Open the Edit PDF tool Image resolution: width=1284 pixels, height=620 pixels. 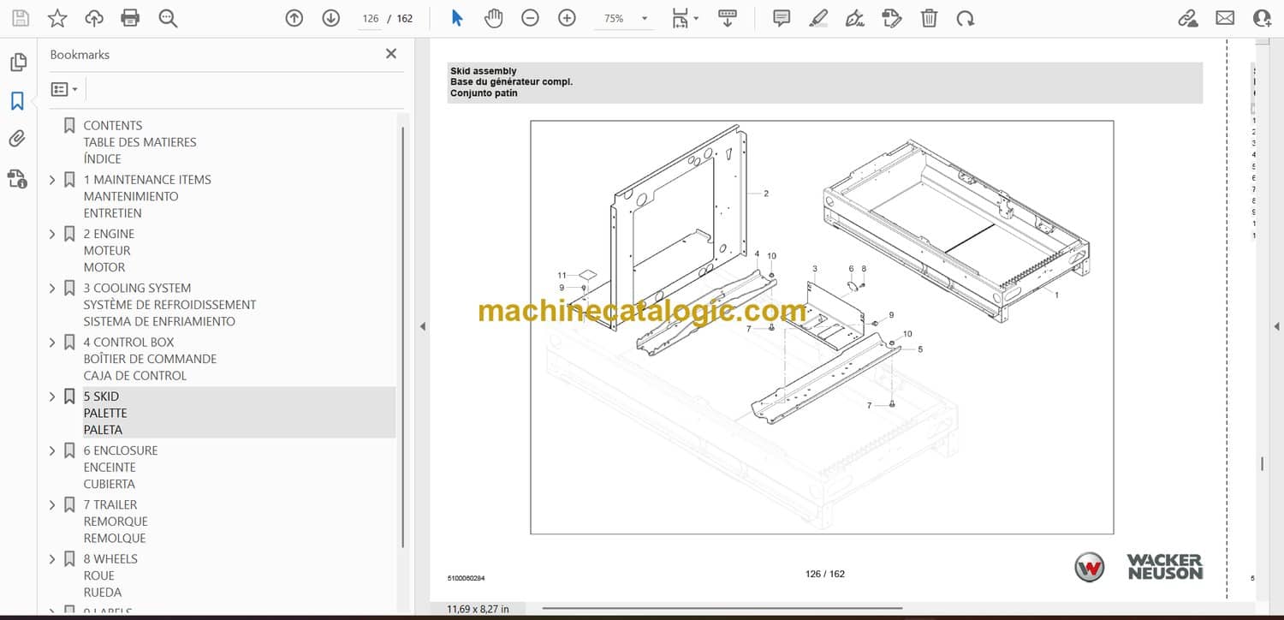point(892,18)
